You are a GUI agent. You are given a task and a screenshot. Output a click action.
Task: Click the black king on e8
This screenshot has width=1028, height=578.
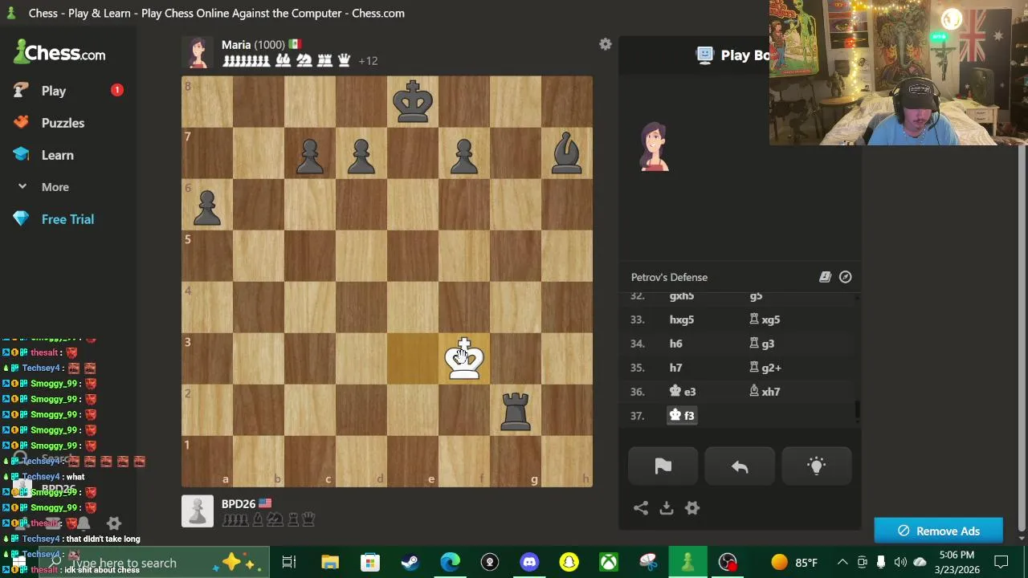click(x=413, y=102)
